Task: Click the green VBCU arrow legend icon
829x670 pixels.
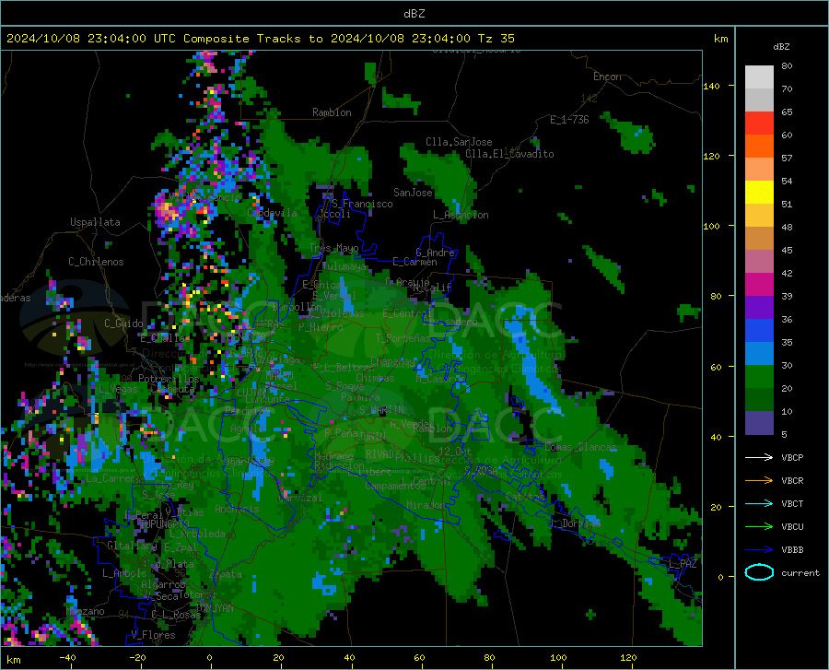Action: pyautogui.click(x=759, y=527)
